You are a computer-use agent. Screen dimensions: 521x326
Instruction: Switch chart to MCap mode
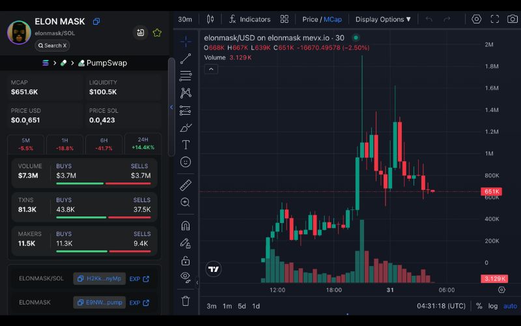click(333, 20)
